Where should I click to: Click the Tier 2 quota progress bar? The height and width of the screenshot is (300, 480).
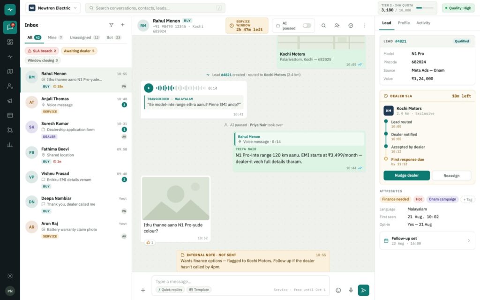425,7
